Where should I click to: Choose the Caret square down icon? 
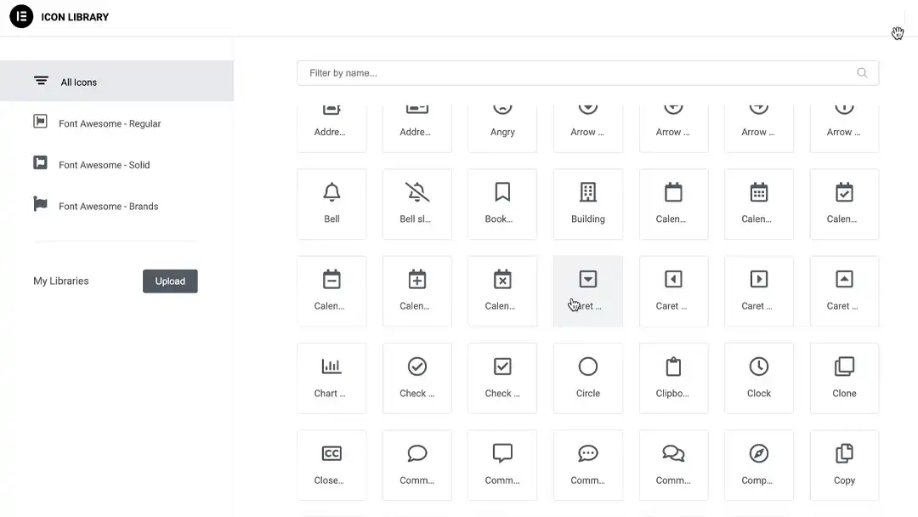588,290
